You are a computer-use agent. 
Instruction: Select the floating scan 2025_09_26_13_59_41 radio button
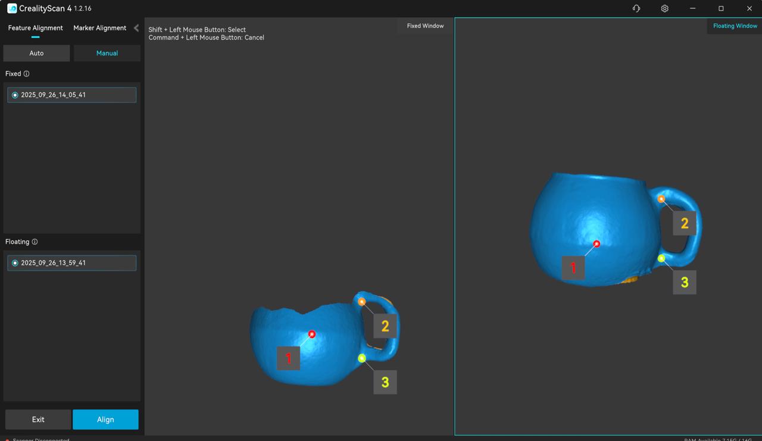click(x=15, y=263)
